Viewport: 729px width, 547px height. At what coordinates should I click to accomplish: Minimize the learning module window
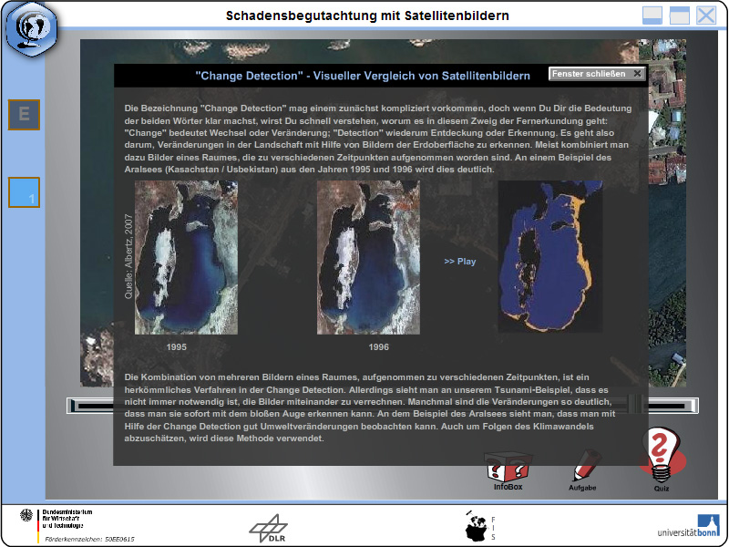click(x=652, y=15)
